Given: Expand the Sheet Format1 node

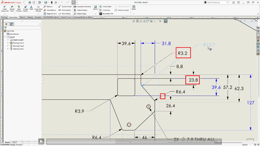Looking at the screenshot, I should tap(8, 40).
